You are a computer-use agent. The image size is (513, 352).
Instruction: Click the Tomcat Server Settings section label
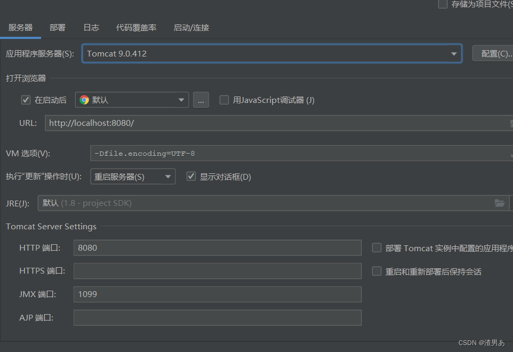[x=51, y=226]
